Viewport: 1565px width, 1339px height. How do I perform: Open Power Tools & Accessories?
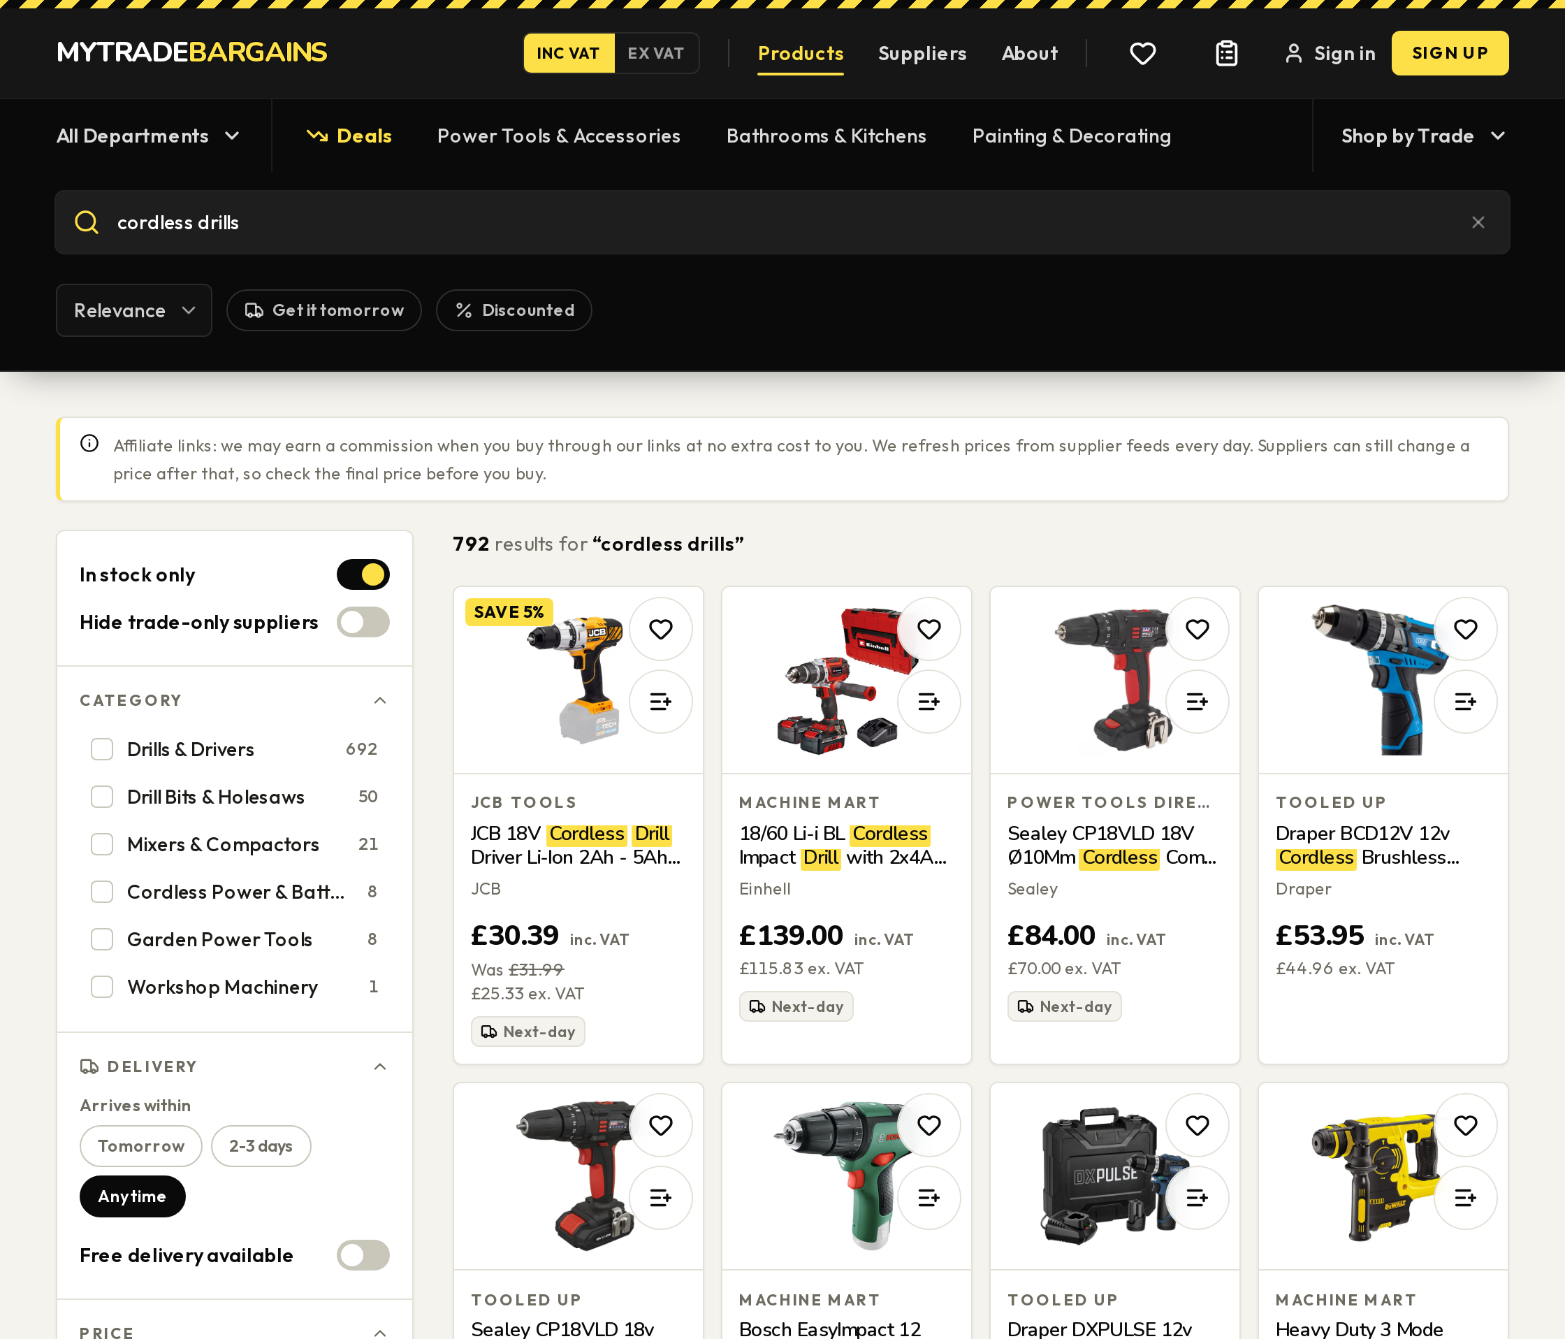pyautogui.click(x=559, y=136)
